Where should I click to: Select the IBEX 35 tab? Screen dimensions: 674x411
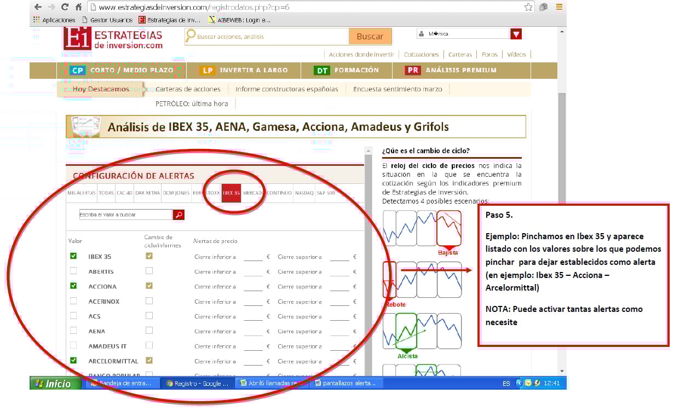[x=232, y=193]
